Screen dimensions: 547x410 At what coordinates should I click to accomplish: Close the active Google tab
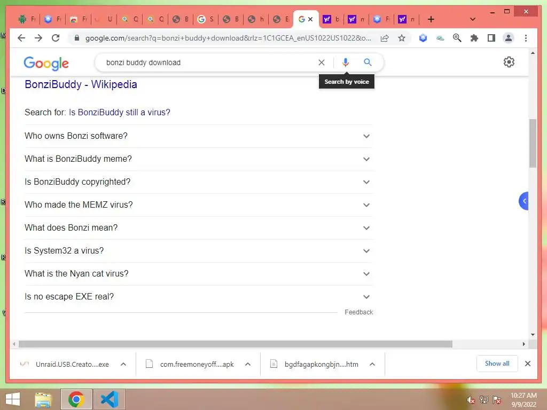click(310, 19)
